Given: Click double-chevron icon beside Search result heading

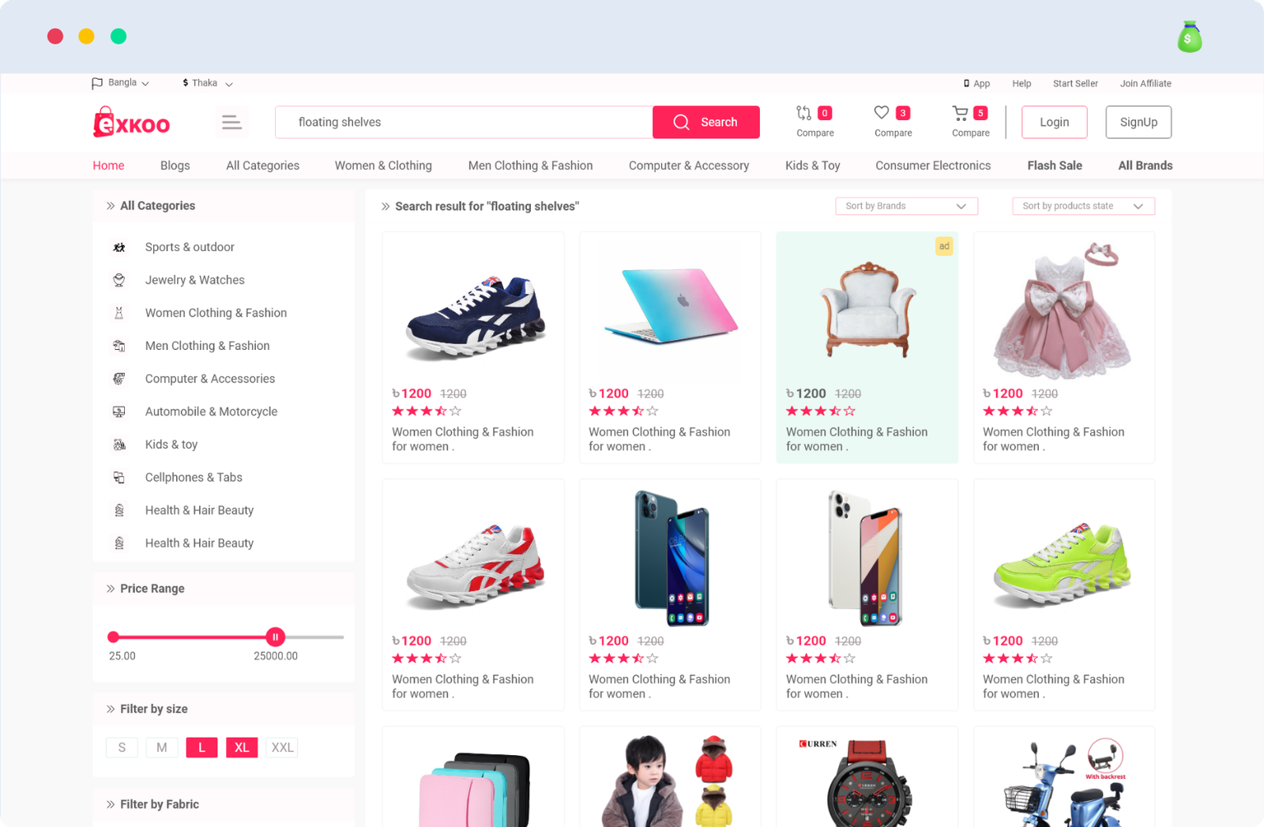Looking at the screenshot, I should [386, 206].
